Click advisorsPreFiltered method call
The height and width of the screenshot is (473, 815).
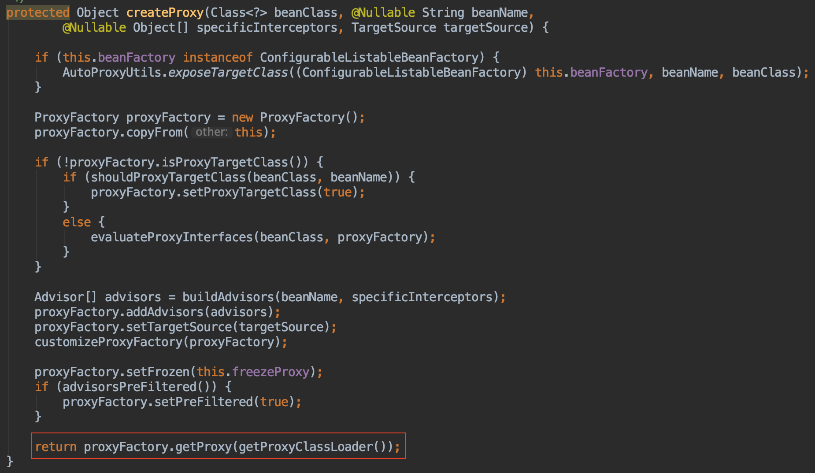pyautogui.click(x=130, y=387)
